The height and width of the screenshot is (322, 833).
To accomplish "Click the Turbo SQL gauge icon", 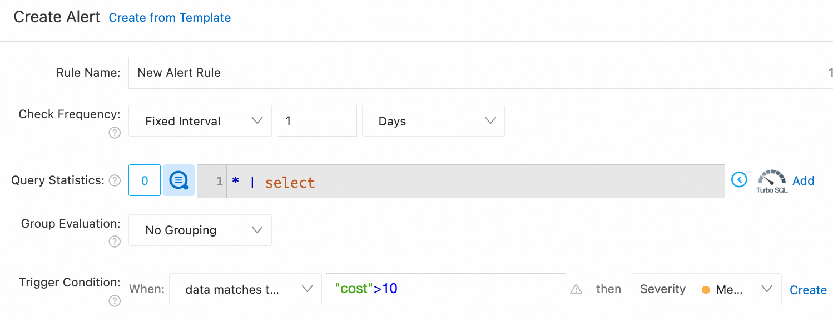I will coord(772,180).
